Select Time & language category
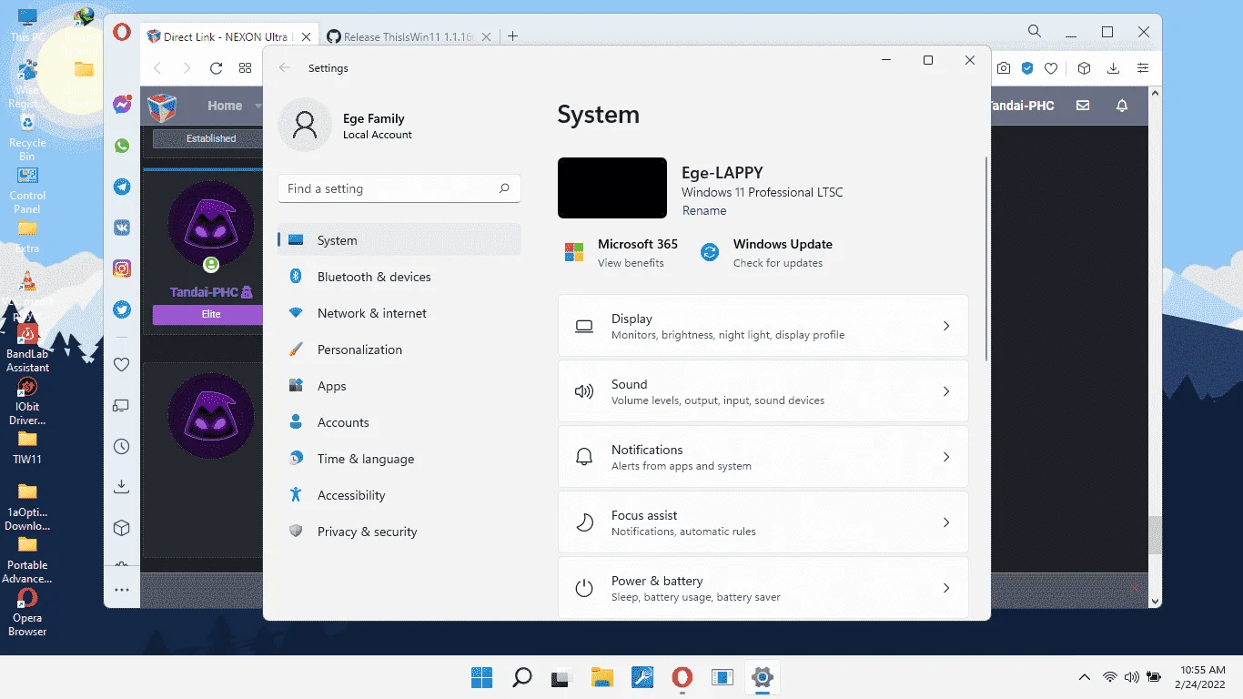The image size is (1243, 699). tap(399, 459)
